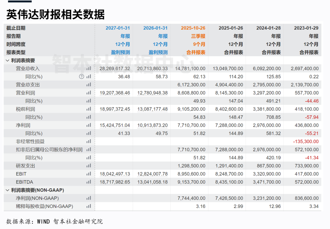Collapse the 利润表摘要 section

8,61
